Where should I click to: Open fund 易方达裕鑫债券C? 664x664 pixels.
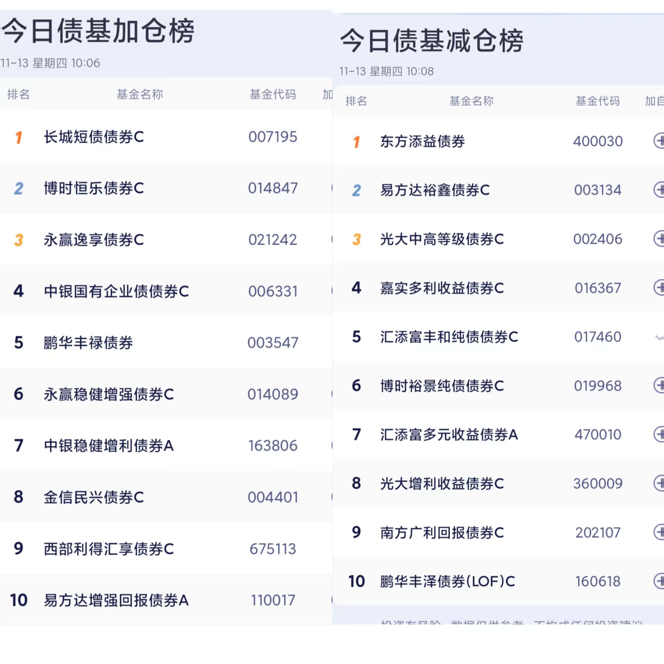(x=435, y=190)
